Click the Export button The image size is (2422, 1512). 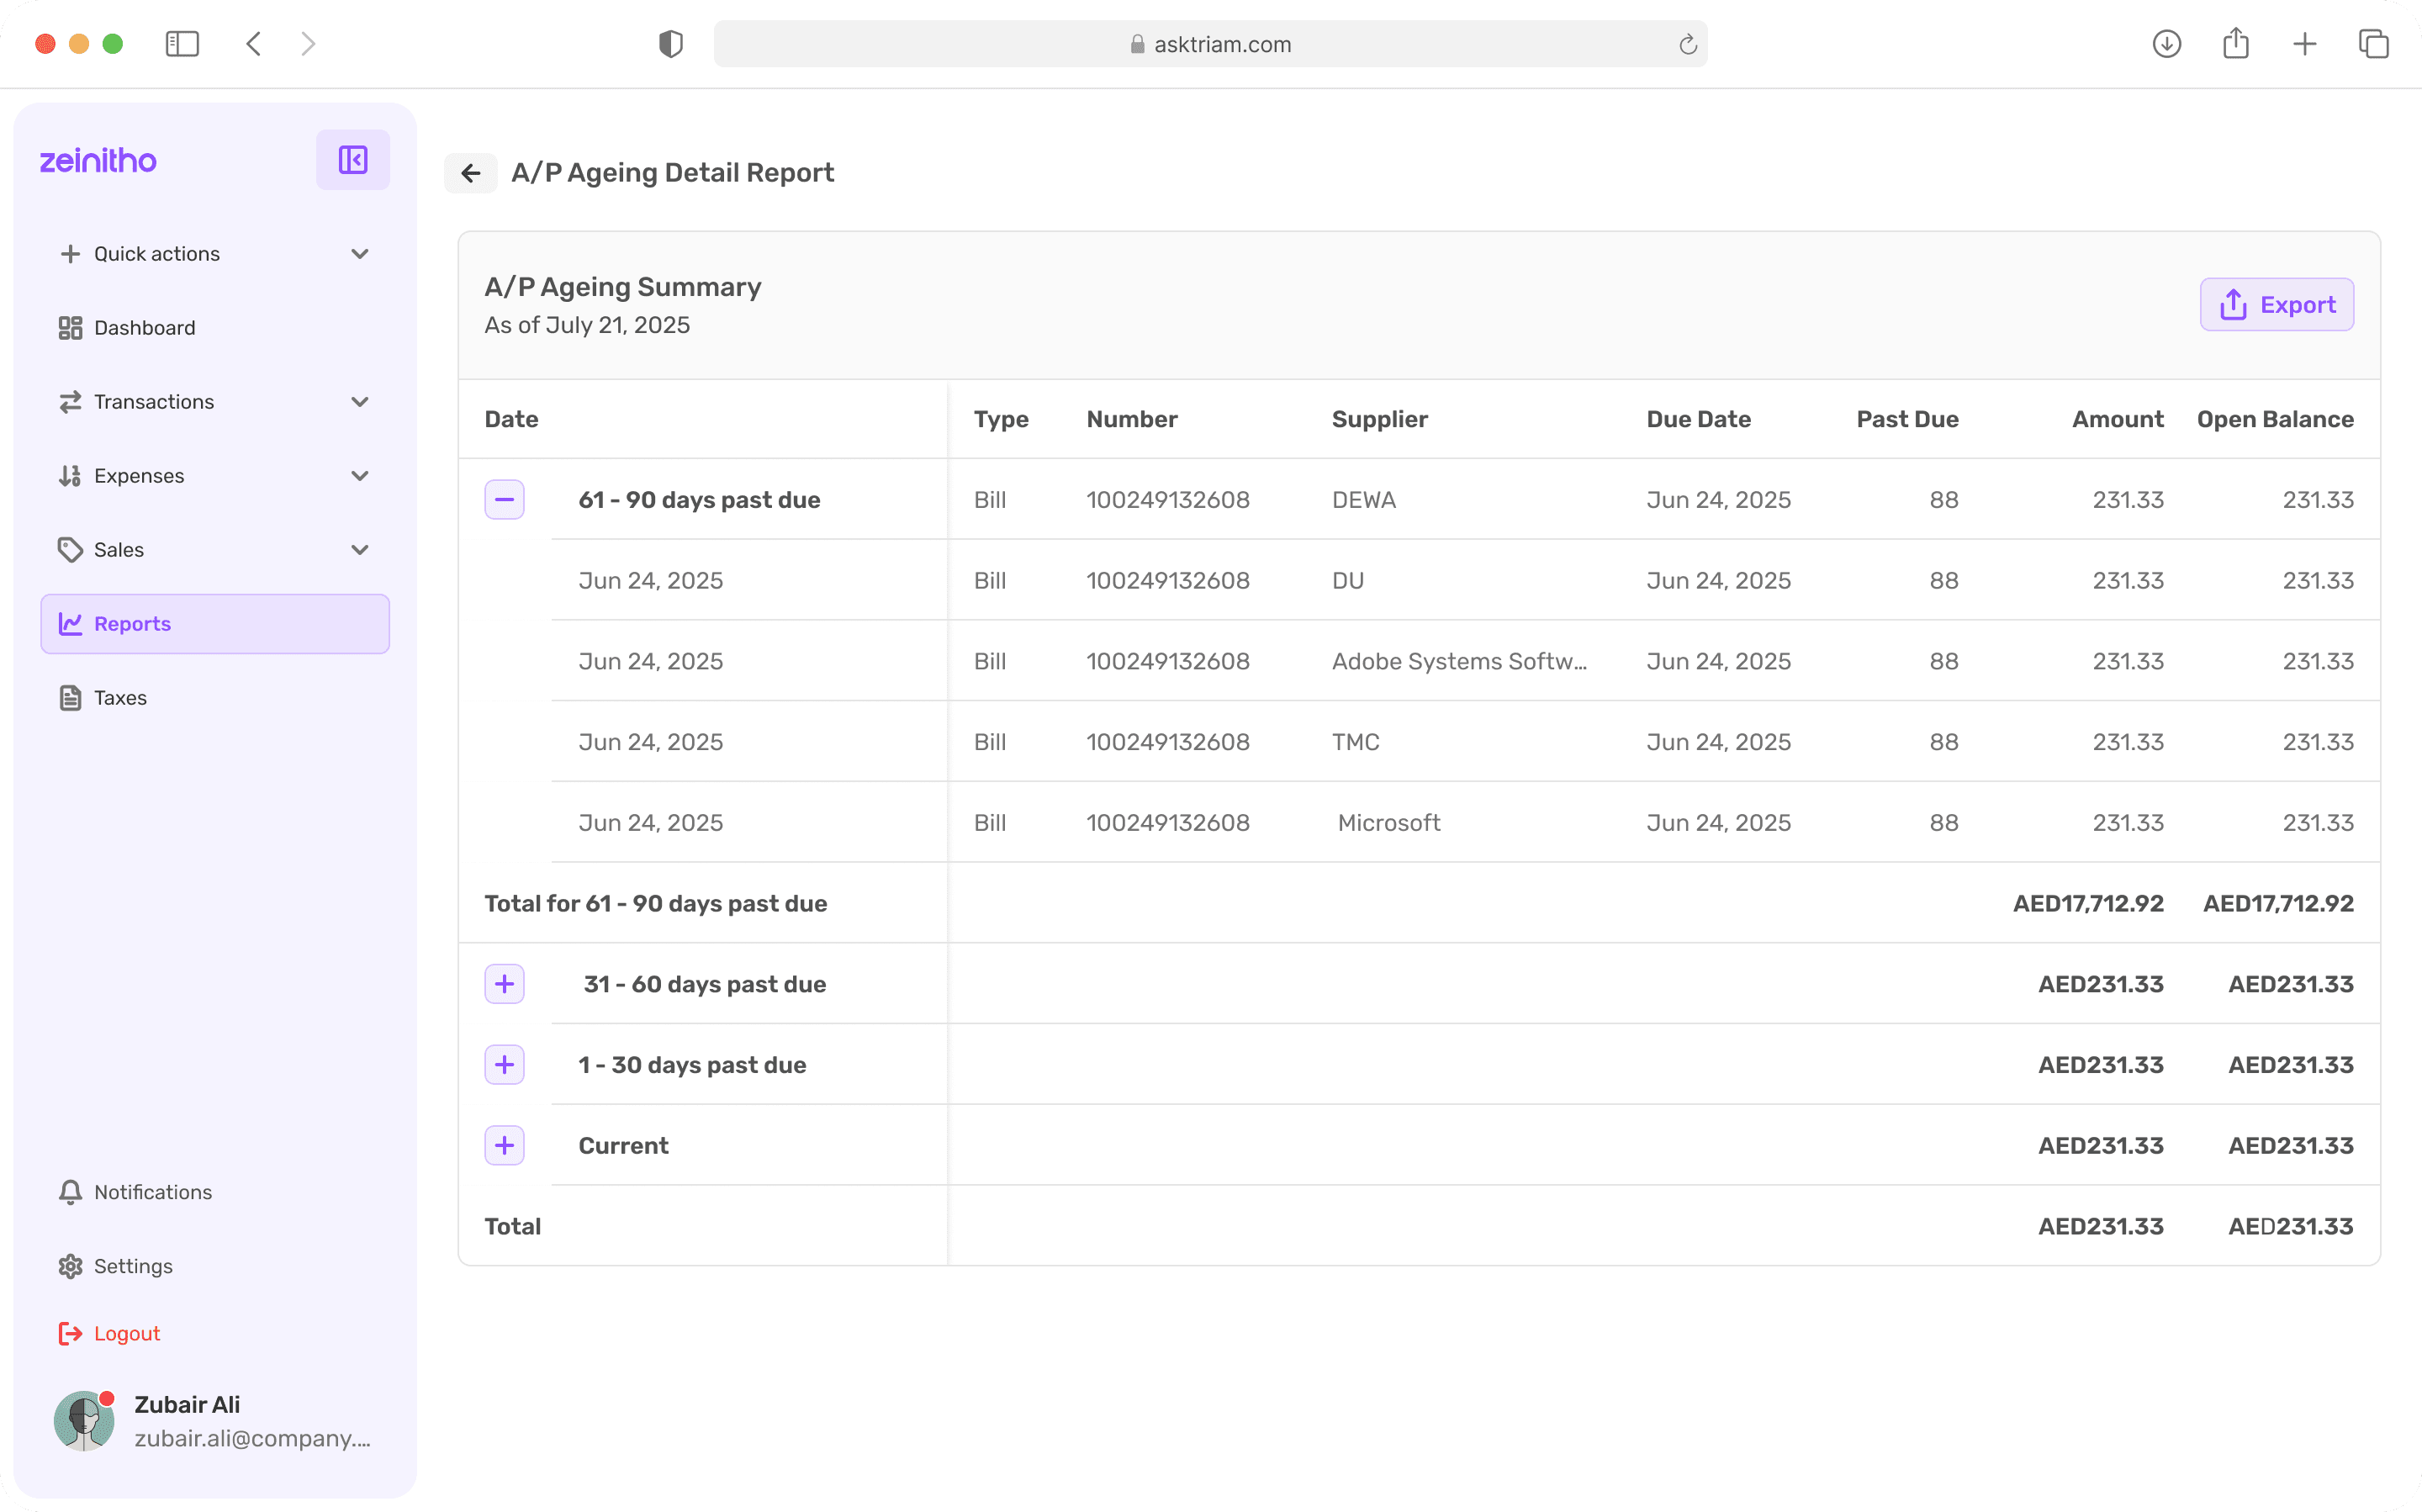(x=2276, y=305)
